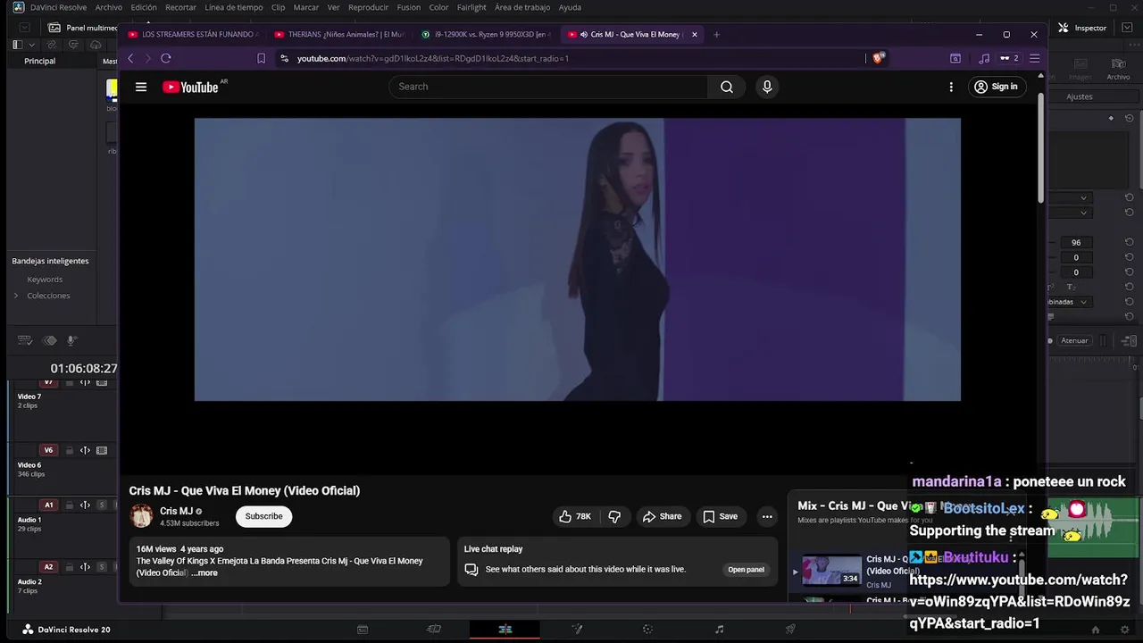Start voice search with the microphone icon
The height and width of the screenshot is (643, 1143).
(x=766, y=87)
